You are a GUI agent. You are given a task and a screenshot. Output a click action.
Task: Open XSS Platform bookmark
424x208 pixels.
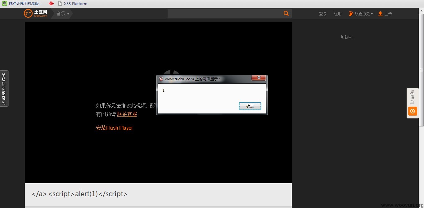(73, 4)
